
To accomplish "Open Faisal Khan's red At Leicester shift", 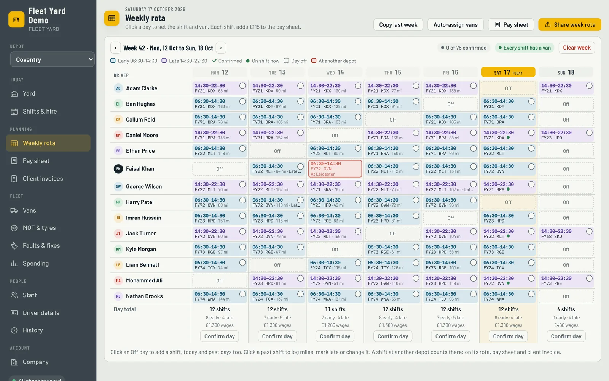I will (335, 169).
